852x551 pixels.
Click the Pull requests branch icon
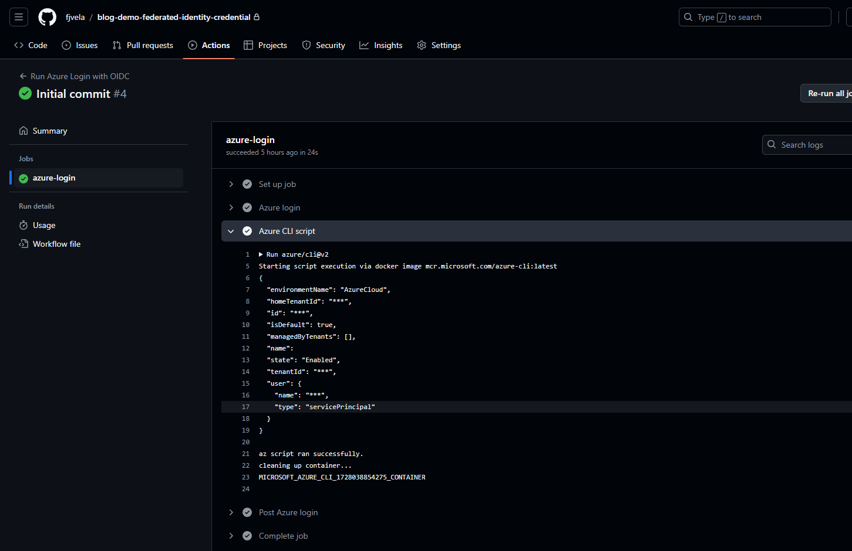(x=117, y=45)
